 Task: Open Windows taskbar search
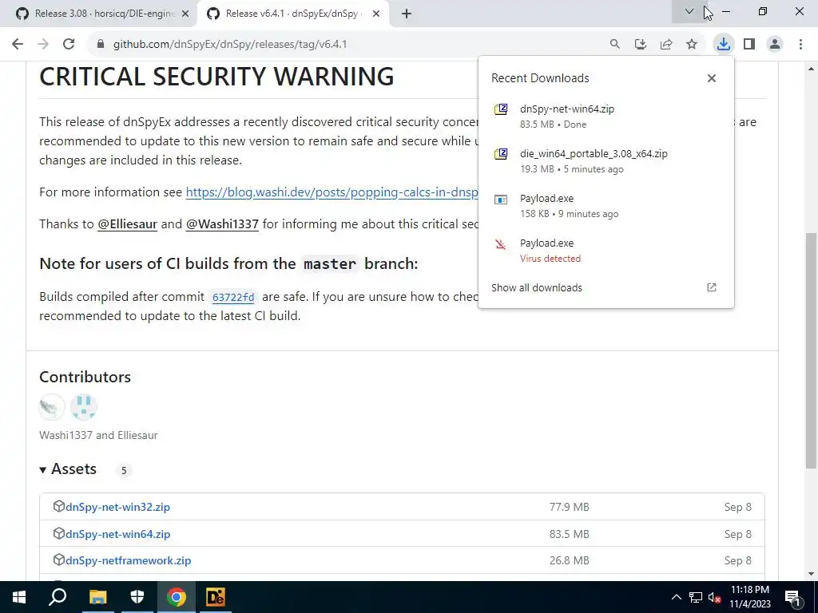point(58,597)
